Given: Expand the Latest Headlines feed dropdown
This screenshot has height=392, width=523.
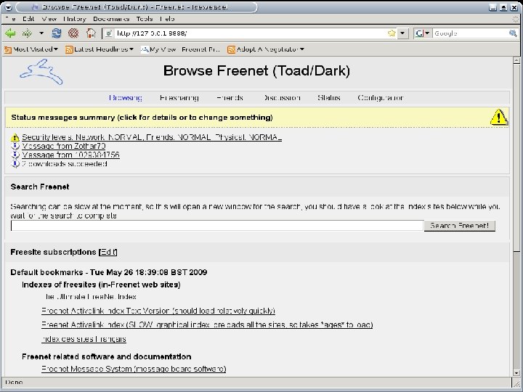Looking at the screenshot, I should [x=100, y=49].
